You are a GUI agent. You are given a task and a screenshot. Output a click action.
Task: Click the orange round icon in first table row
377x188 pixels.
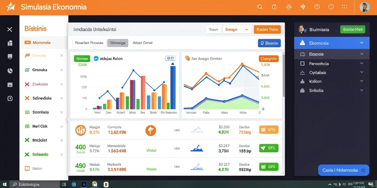click(x=151, y=131)
